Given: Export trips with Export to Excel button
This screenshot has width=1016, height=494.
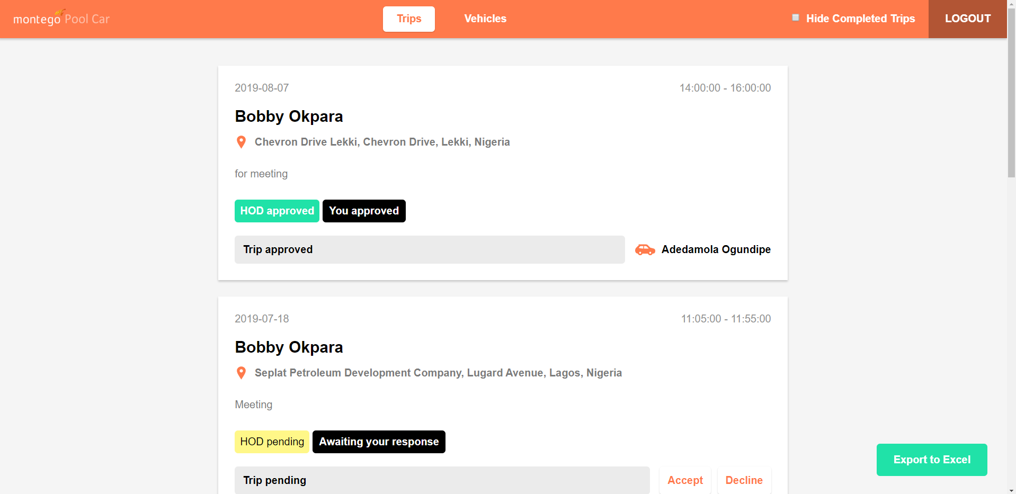Looking at the screenshot, I should pyautogui.click(x=932, y=460).
